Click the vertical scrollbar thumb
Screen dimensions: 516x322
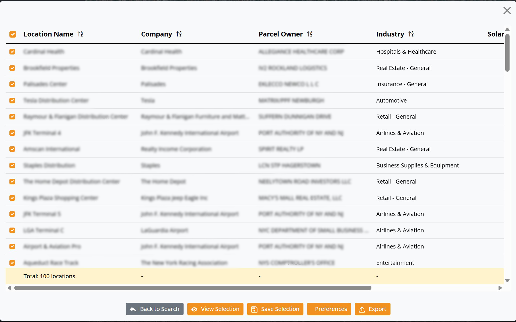click(507, 53)
